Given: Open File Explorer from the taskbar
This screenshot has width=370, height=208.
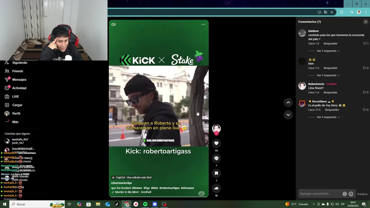Looking at the screenshot, I should click(x=98, y=204).
